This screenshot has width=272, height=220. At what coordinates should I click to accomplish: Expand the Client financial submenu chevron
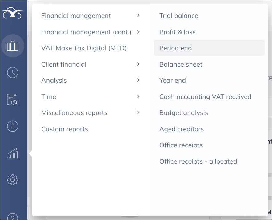click(138, 64)
